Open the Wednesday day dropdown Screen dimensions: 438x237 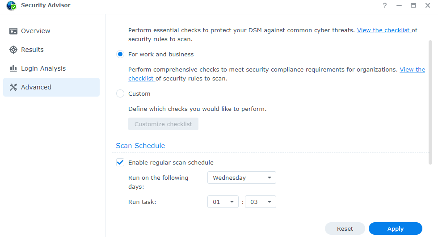coord(242,178)
